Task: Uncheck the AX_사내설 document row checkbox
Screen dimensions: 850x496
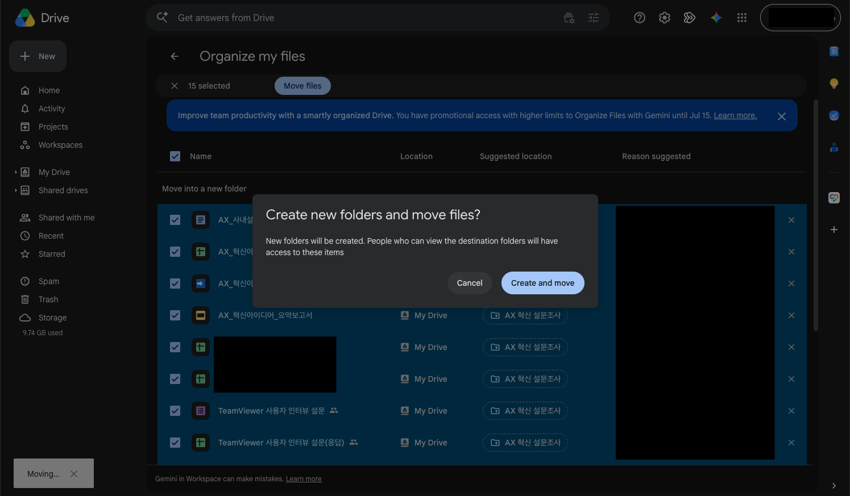Action: [175, 220]
